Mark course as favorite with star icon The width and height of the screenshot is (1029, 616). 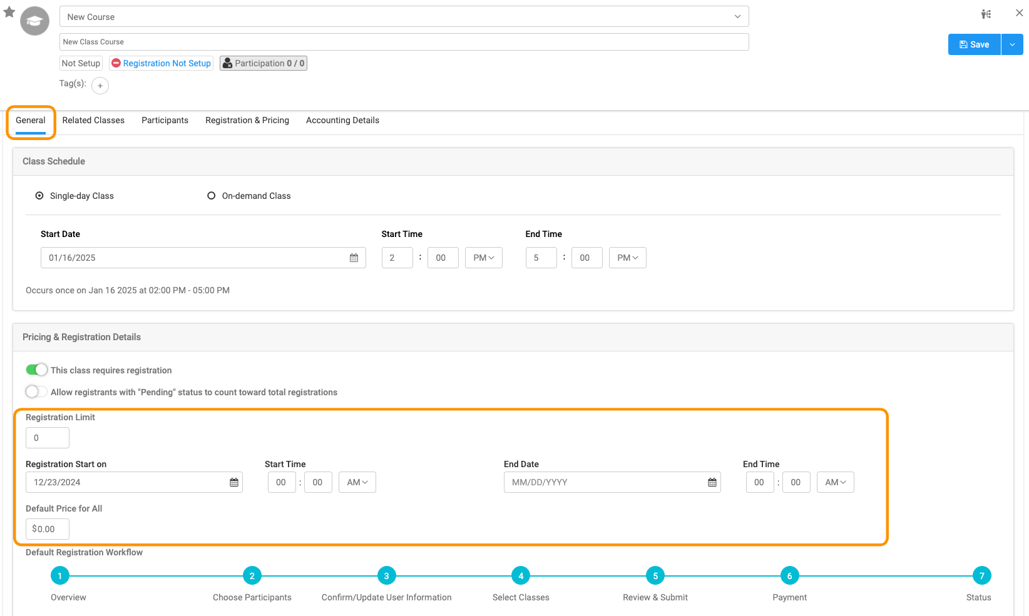pyautogui.click(x=9, y=12)
